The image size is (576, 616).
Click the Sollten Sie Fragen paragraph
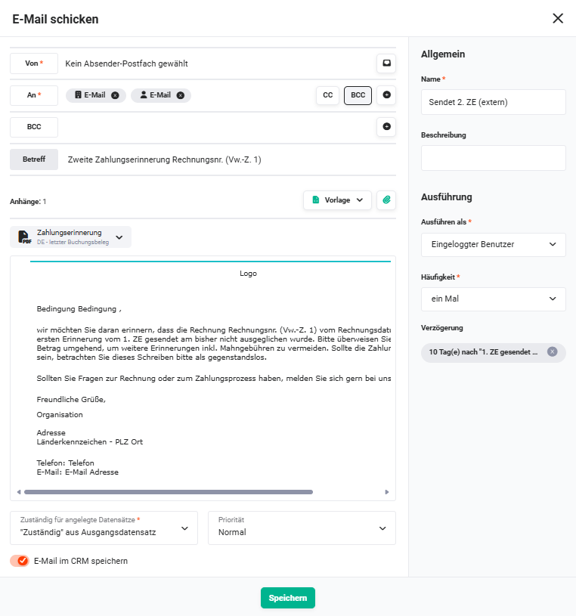[214, 379]
